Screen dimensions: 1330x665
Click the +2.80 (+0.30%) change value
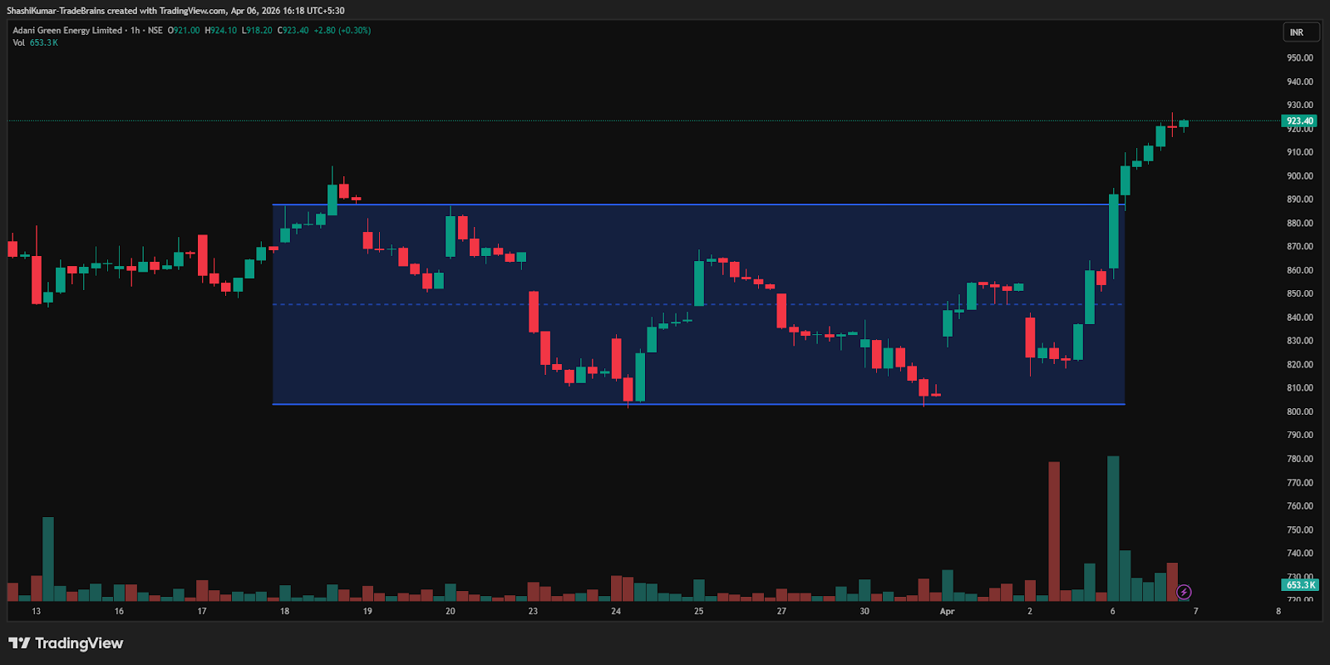tap(342, 31)
